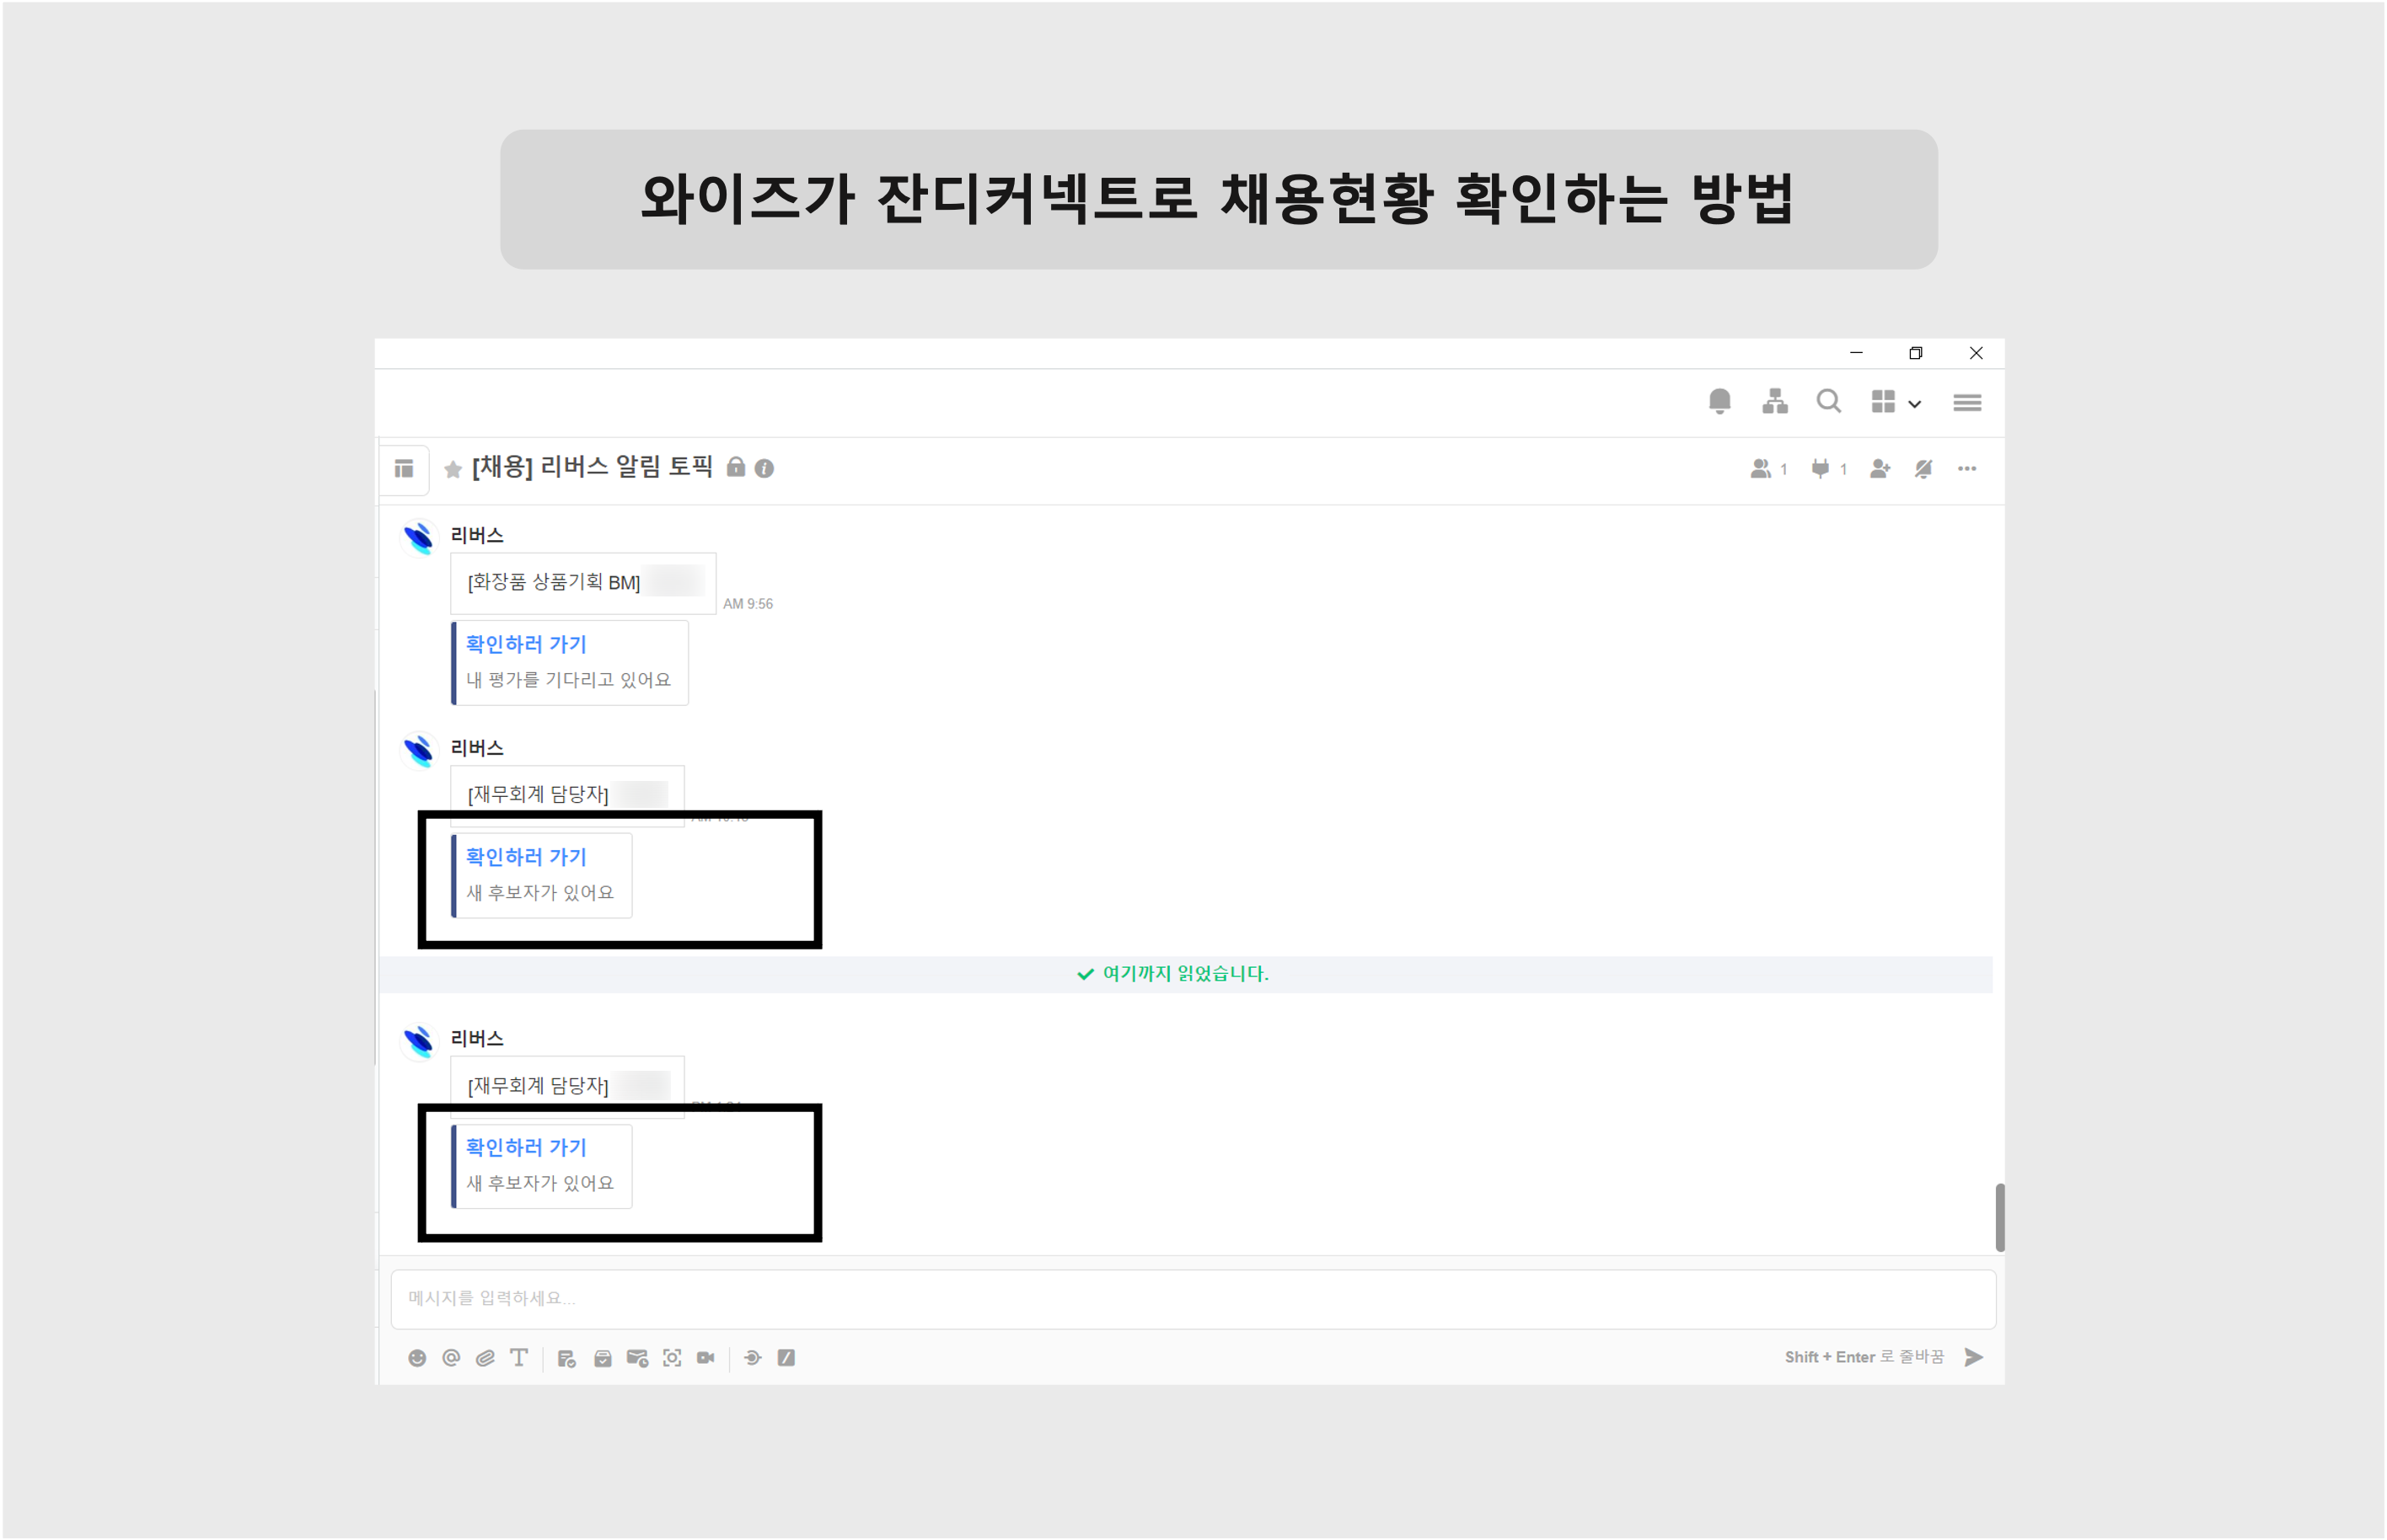Image resolution: width=2387 pixels, height=1540 pixels.
Task: Collapse the topic panel icon
Action: (405, 469)
